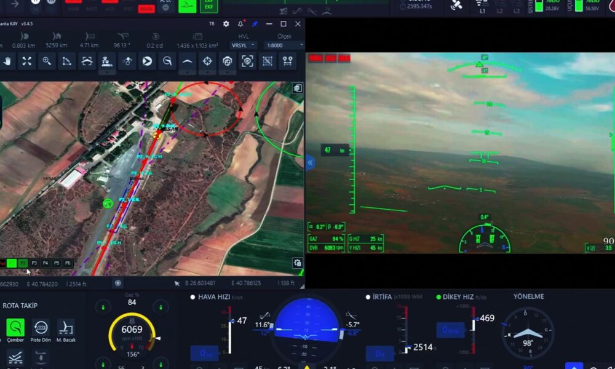Select the P5 waypoint tab
Image resolution: width=615 pixels, height=369 pixels.
click(57, 263)
